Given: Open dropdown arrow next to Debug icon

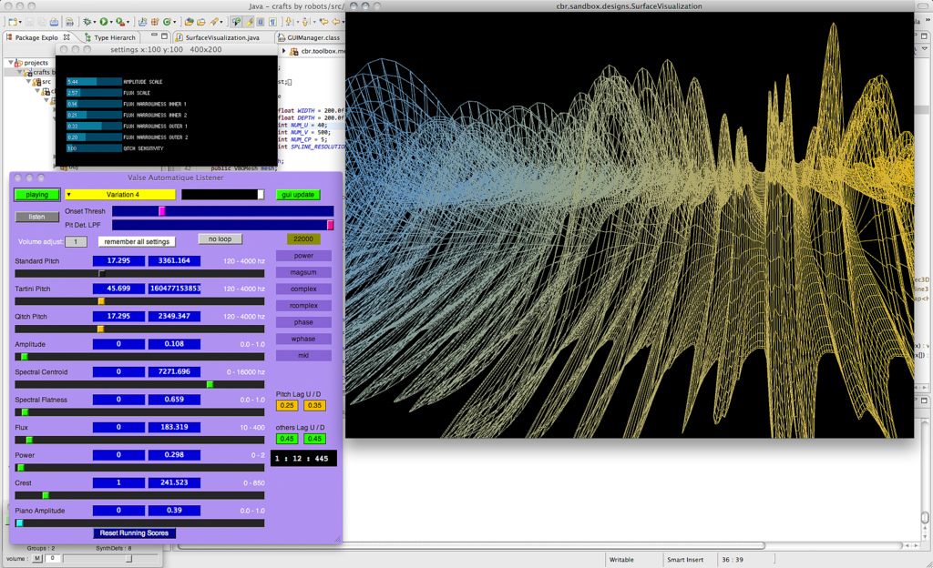Looking at the screenshot, I should (x=95, y=23).
